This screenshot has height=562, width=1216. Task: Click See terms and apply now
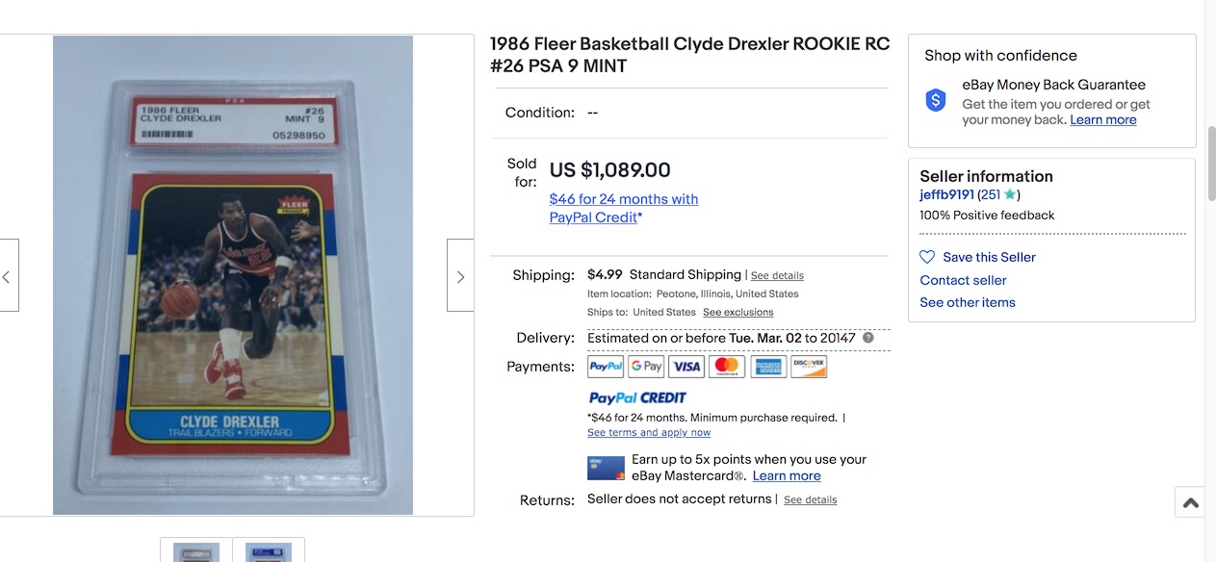pyautogui.click(x=649, y=433)
